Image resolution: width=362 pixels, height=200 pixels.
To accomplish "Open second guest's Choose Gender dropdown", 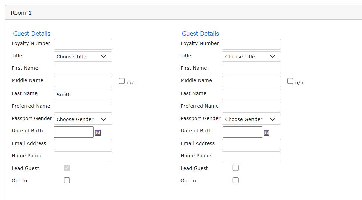I will pyautogui.click(x=251, y=119).
